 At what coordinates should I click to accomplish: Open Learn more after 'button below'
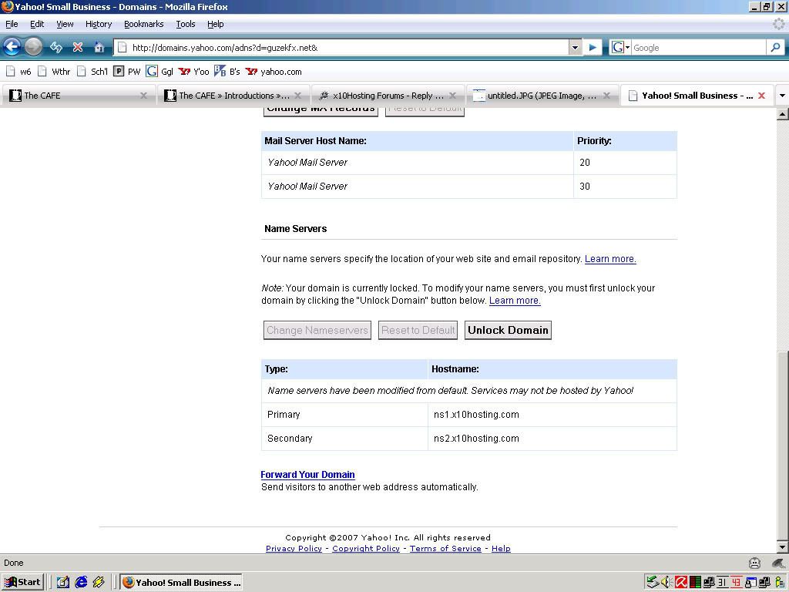click(515, 301)
